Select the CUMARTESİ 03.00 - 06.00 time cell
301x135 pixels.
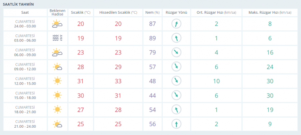(x=25, y=38)
